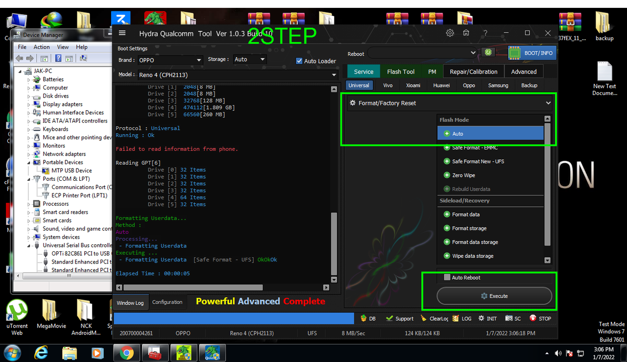This screenshot has height=362, width=627.
Task: Open the Brand OPPO dropdown
Action: pos(170,60)
